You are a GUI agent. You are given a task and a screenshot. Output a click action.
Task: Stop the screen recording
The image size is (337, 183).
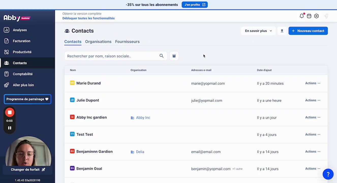coord(10,112)
